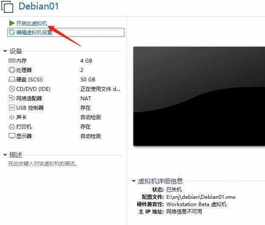Image resolution: width=265 pixels, height=225 pixels.
Task: Select the sound card (声卡) speaker icon
Action: pos(12,117)
